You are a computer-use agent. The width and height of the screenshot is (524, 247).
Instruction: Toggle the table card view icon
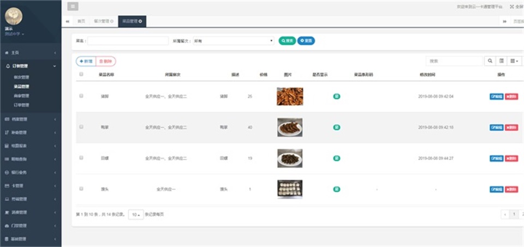pos(501,61)
